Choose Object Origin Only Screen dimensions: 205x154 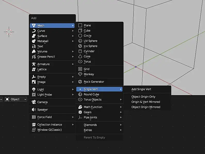[147, 97]
